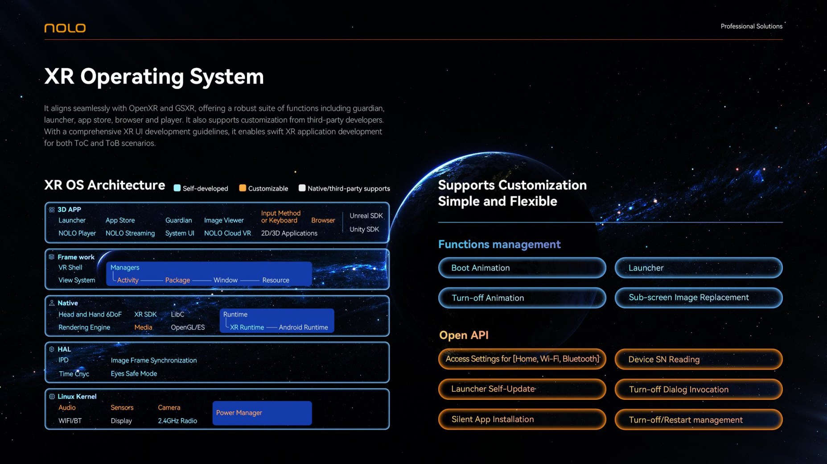Click the Frame work layers icon
Screen dimensions: 827x464
click(x=52, y=257)
